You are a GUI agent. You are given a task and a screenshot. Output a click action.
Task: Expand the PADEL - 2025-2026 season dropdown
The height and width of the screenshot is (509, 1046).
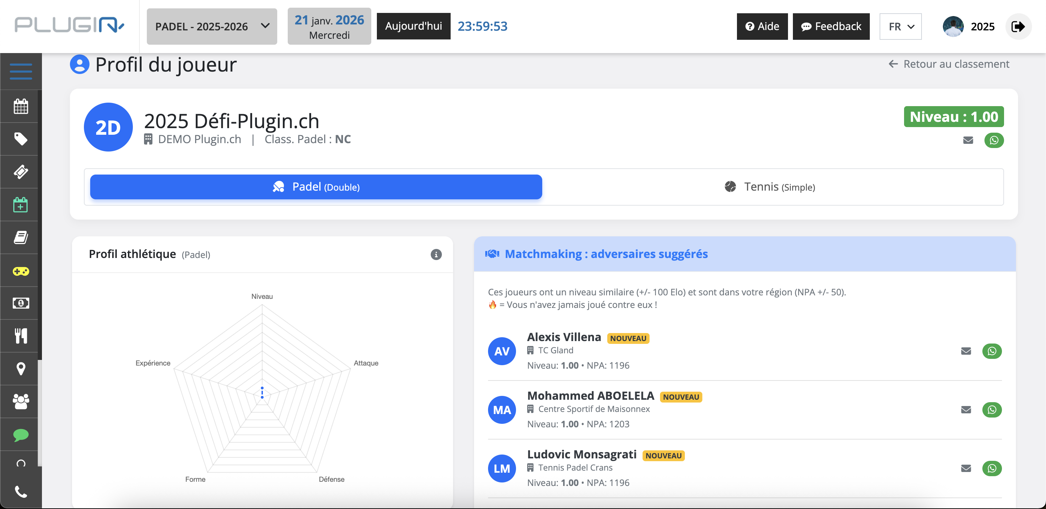[x=212, y=27]
